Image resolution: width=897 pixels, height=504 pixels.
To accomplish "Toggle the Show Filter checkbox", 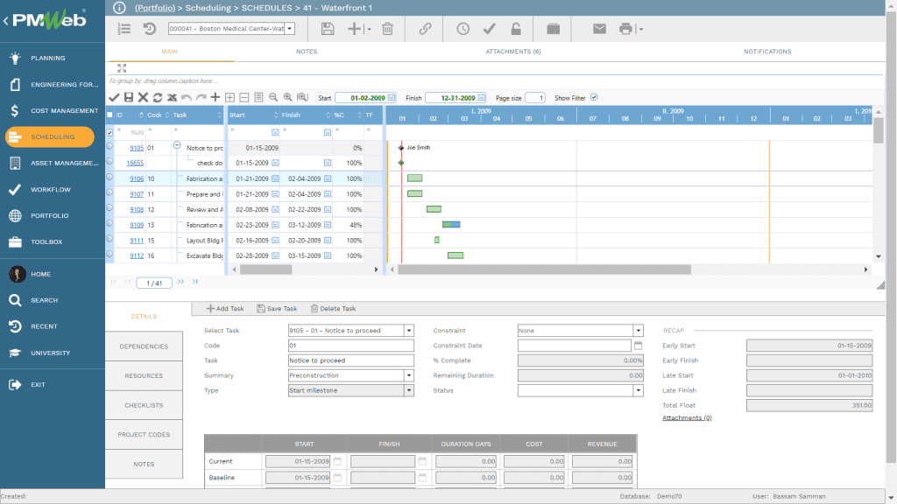I will [594, 97].
